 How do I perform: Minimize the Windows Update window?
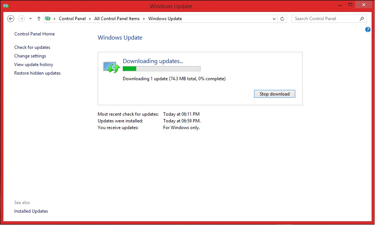[x=340, y=5]
